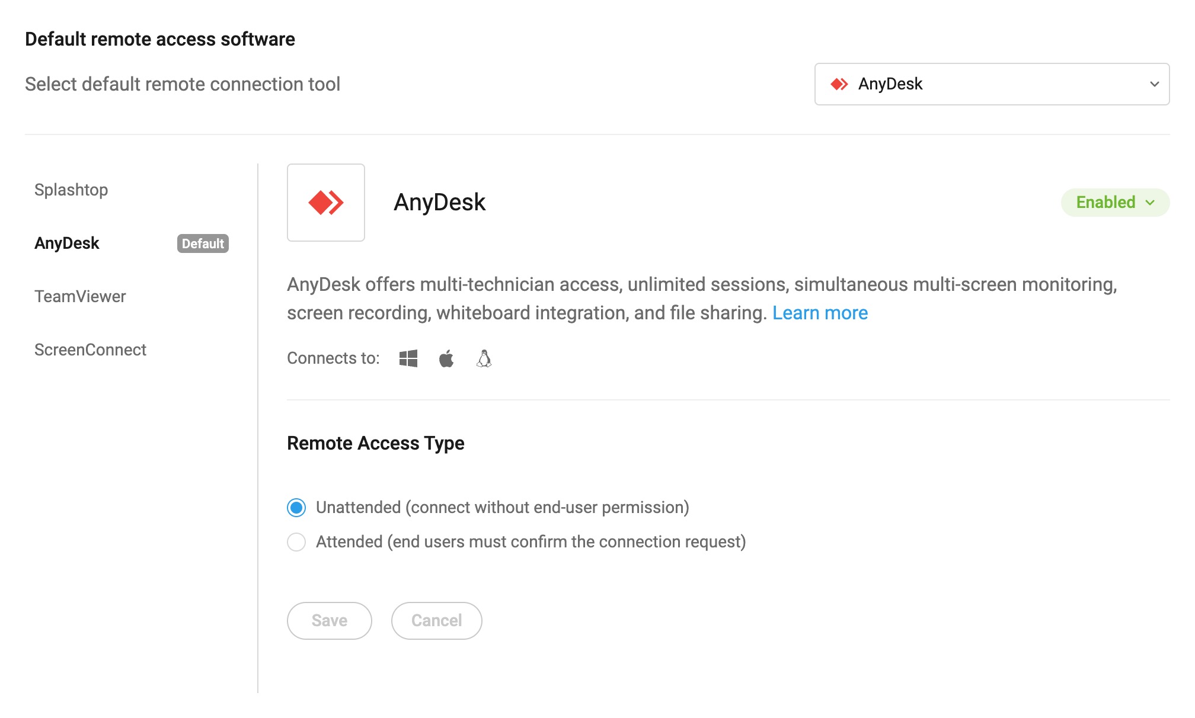Click the Default badge next to AnyDesk
Viewport: 1195px width, 718px height.
[203, 243]
